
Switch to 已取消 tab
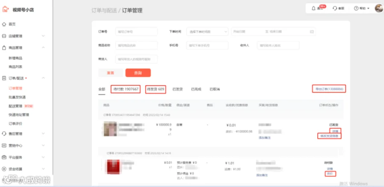pos(215,89)
